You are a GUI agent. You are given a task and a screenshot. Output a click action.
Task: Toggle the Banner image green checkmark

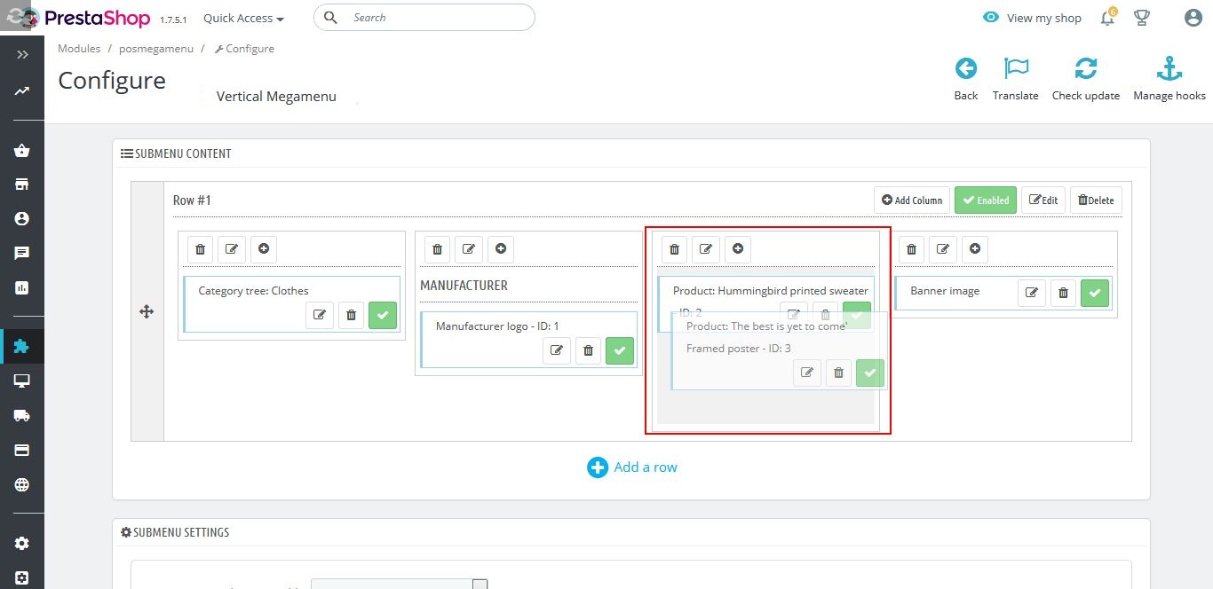click(x=1095, y=293)
